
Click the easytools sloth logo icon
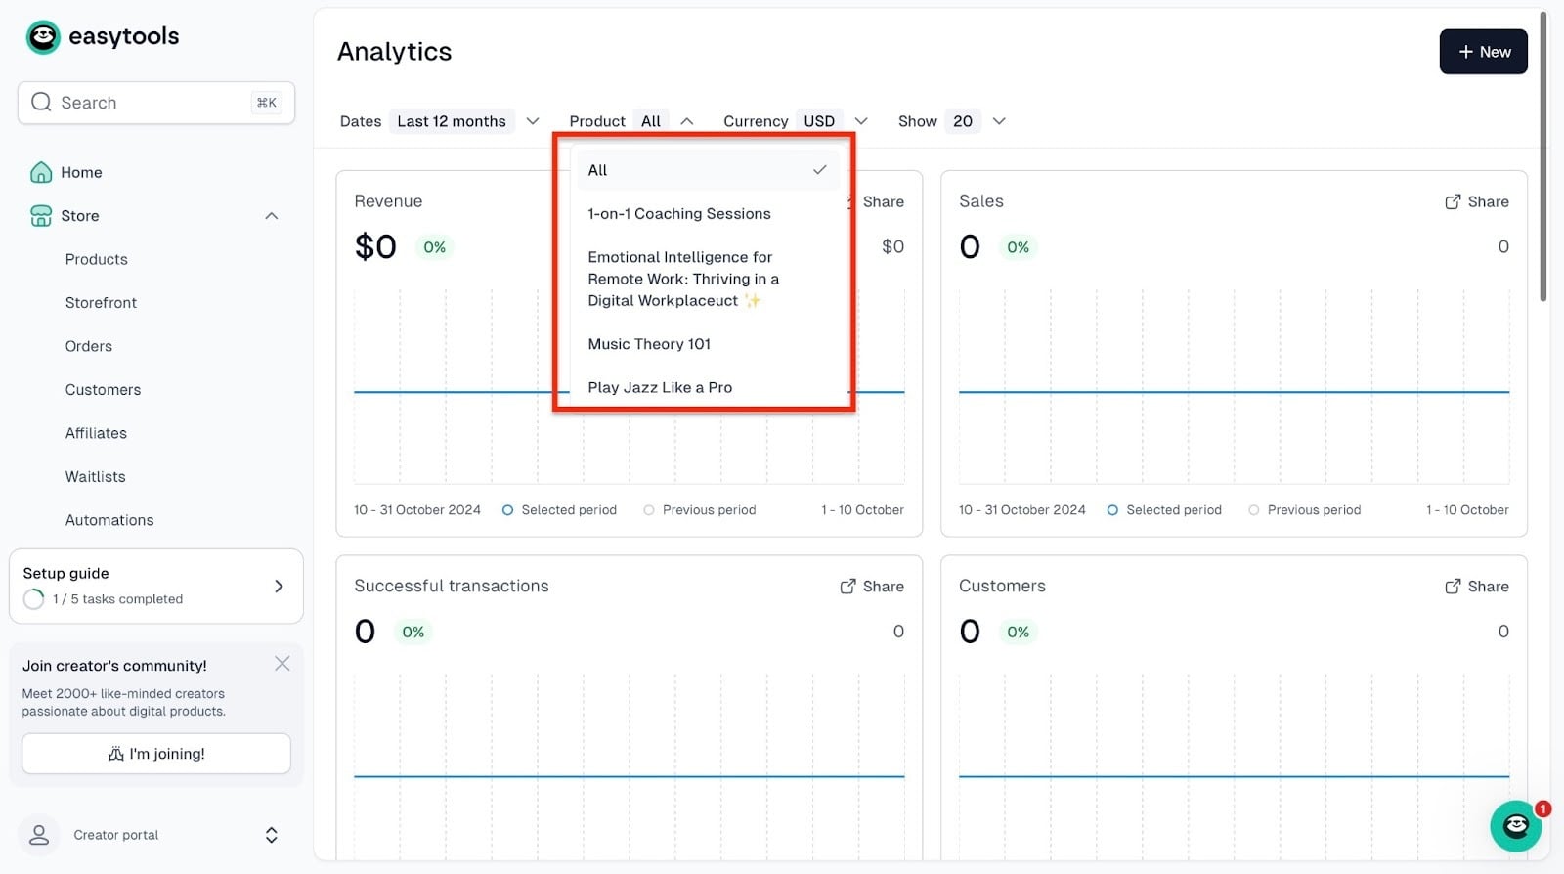pos(43,37)
